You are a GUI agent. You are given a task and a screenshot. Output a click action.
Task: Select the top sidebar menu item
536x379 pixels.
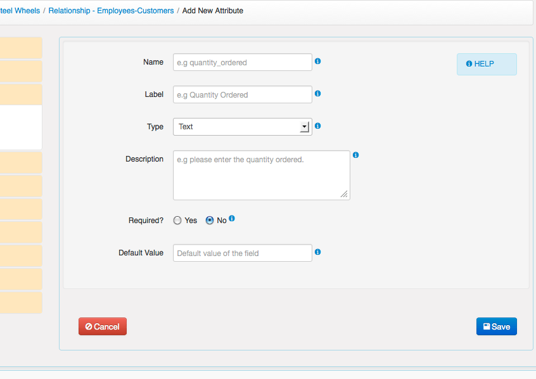point(21,48)
